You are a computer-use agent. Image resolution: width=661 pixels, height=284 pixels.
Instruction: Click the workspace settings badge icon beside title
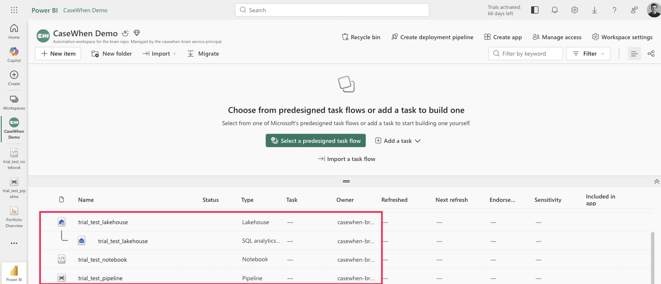pos(125,33)
